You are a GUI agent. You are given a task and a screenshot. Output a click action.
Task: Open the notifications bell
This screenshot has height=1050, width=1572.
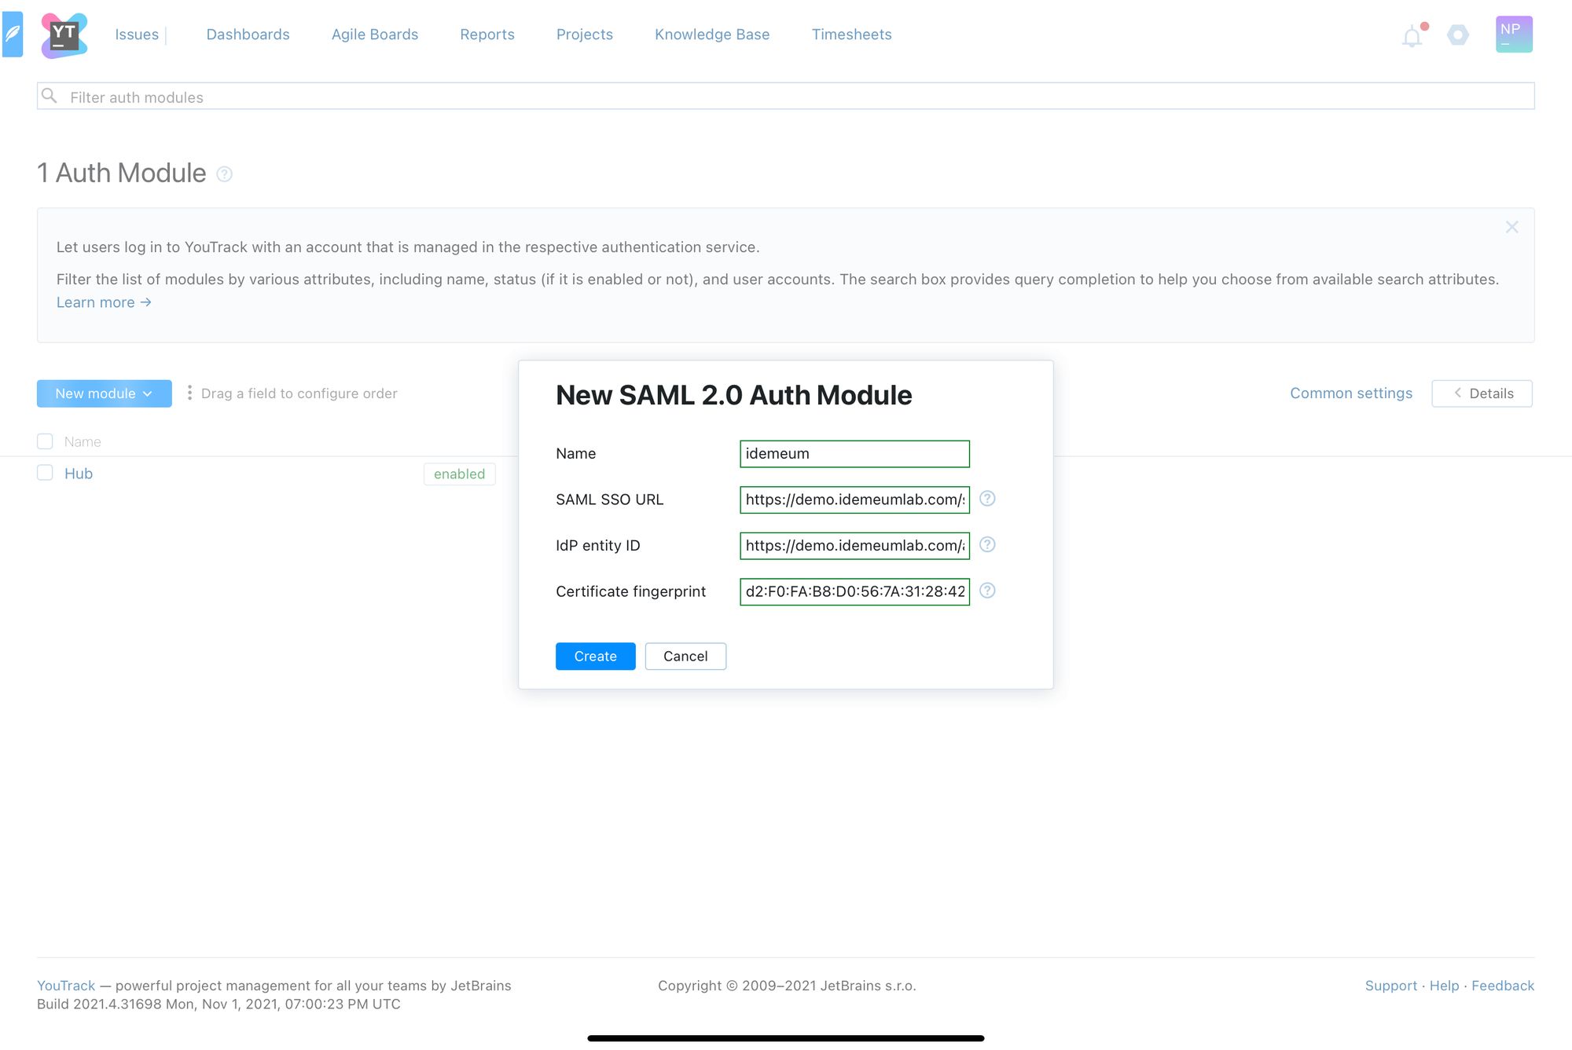(1412, 36)
